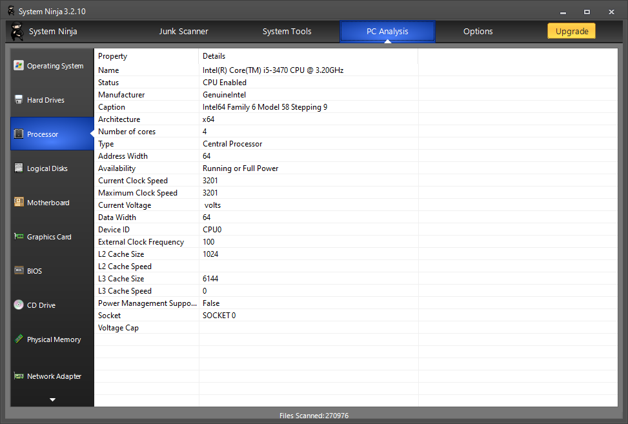
Task: Click the Files Scanned status text
Action: pyautogui.click(x=314, y=416)
